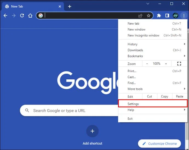189x150 pixels.
Task: Choose New window from the menu
Action: pyautogui.click(x=153, y=29)
